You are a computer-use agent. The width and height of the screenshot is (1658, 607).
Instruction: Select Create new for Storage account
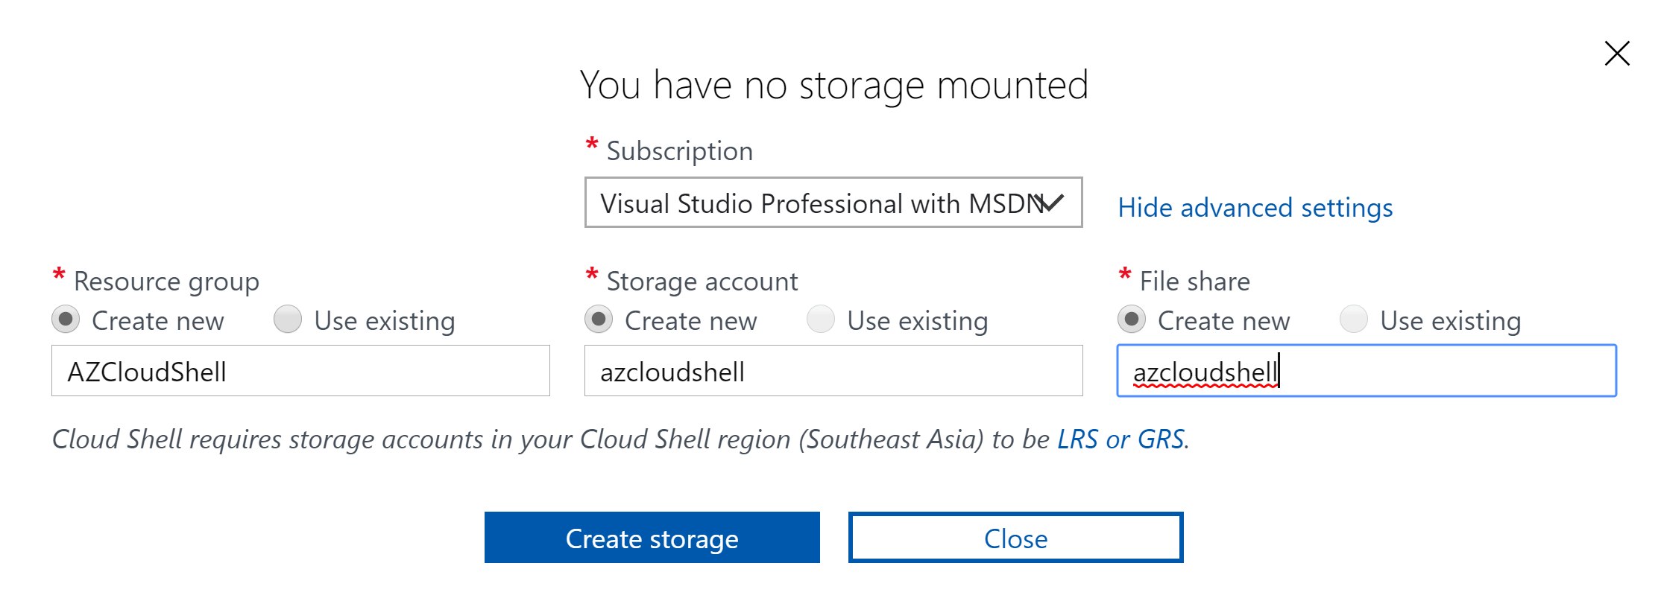[599, 320]
